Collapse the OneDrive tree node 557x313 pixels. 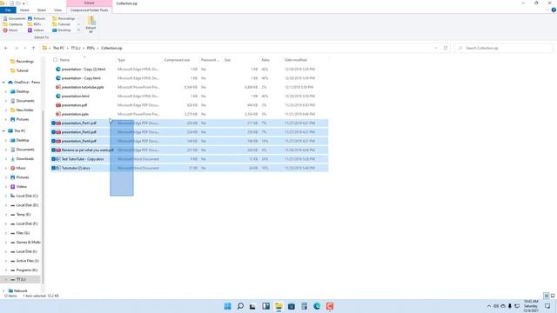[3, 83]
